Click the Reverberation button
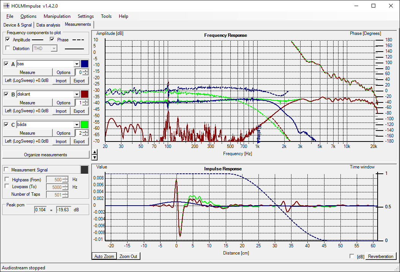The height and width of the screenshot is (272, 400). coord(381,256)
